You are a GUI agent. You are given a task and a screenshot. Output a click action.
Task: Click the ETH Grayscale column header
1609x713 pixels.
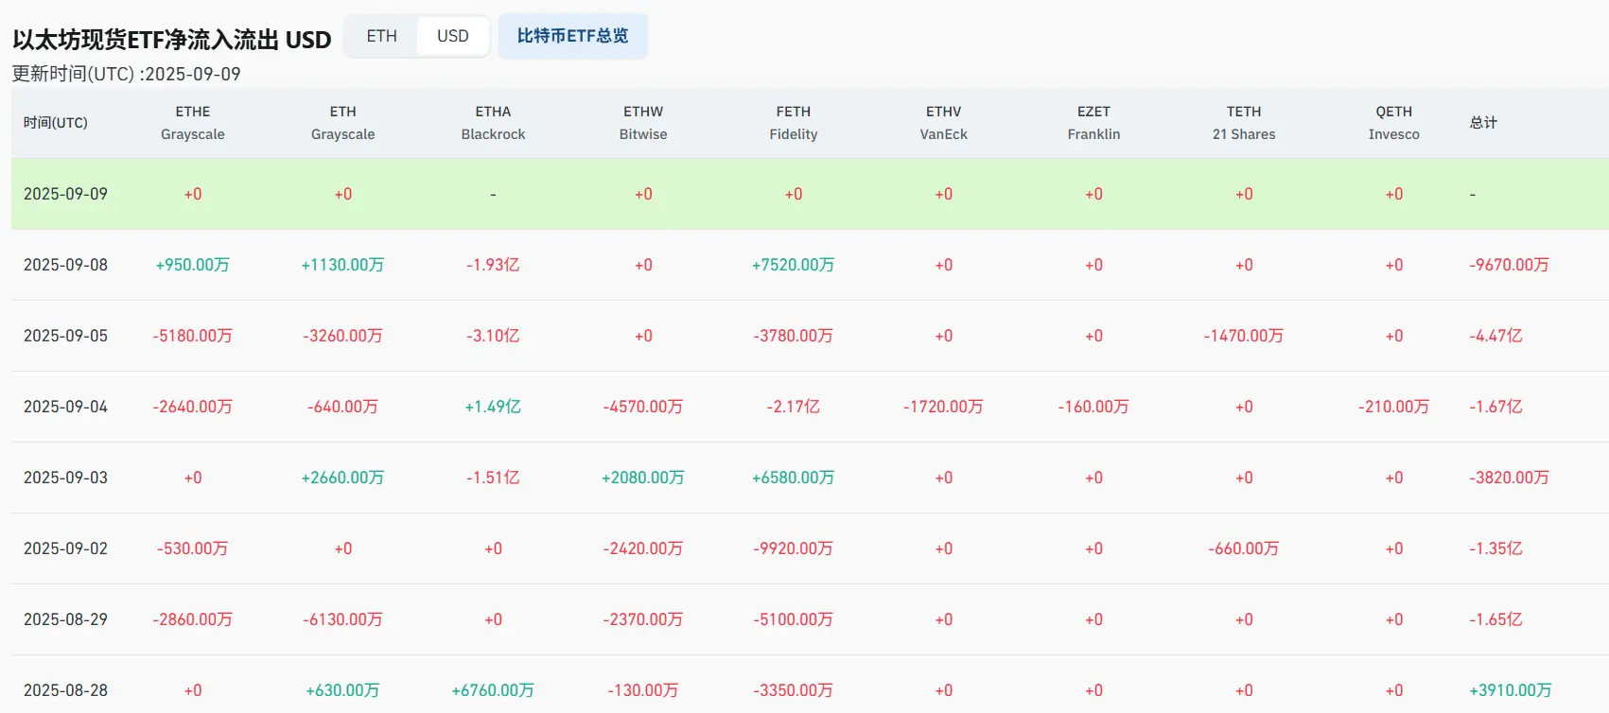(343, 123)
